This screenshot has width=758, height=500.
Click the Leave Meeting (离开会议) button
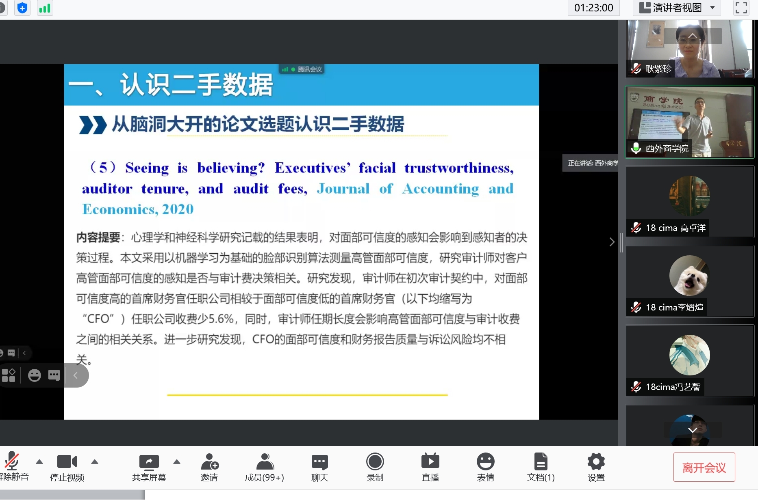pos(704,468)
